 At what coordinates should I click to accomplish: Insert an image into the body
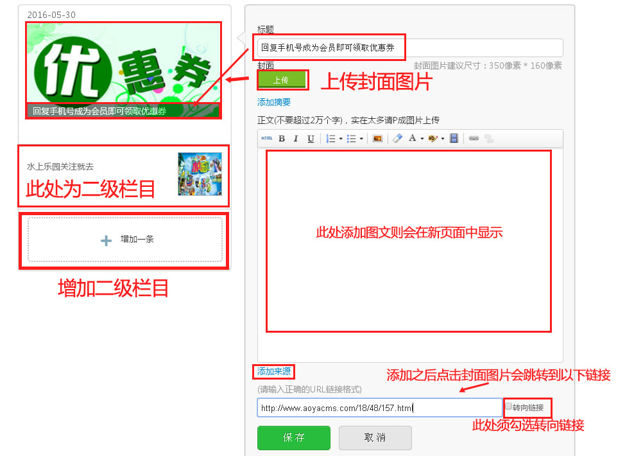377,139
